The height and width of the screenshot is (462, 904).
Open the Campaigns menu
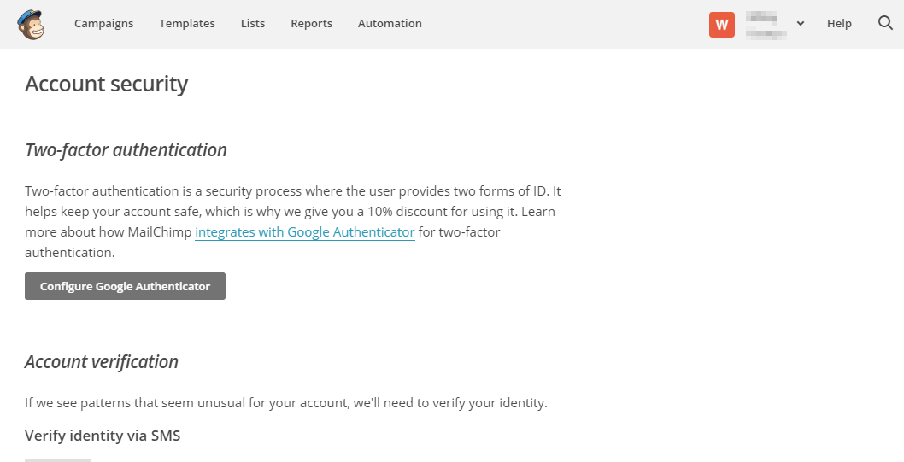pos(103,24)
